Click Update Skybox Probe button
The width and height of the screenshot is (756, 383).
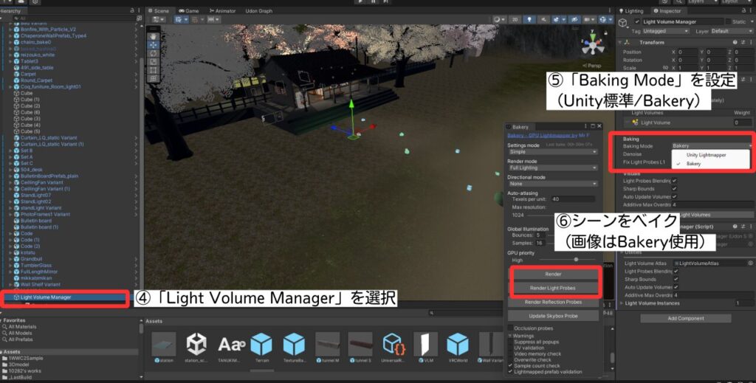(x=553, y=316)
